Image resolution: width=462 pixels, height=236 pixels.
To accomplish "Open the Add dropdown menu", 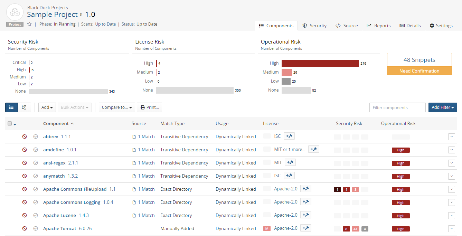I will [47, 107].
